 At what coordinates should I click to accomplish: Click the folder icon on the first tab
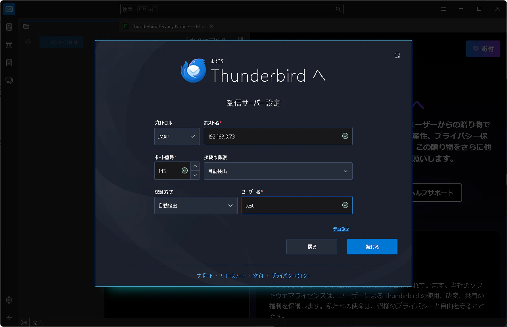point(26,27)
